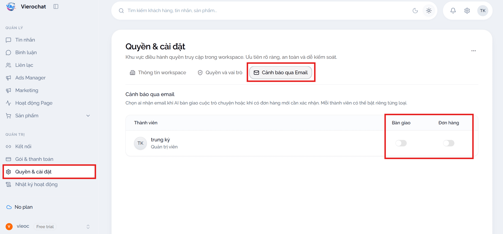Click the No plan link
The width and height of the screenshot is (503, 234).
tap(24, 207)
